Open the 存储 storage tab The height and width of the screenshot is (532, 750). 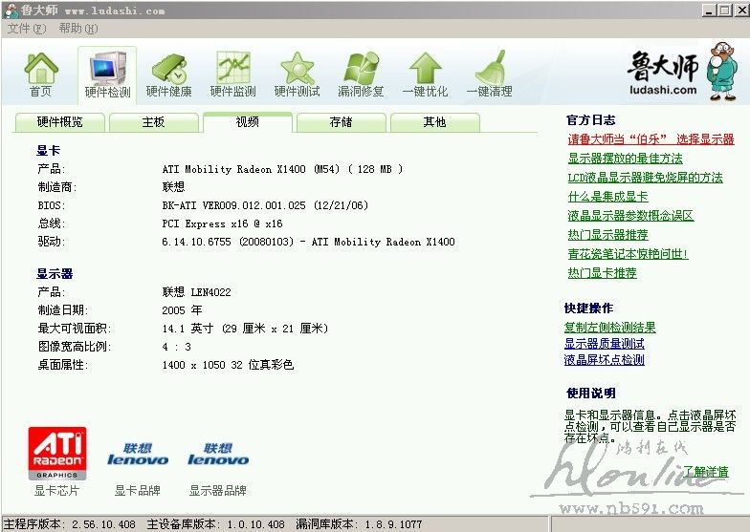(x=341, y=122)
